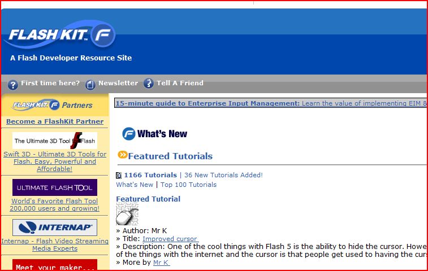Click the red Meet your maker banner
The height and width of the screenshot is (271, 428).
pyautogui.click(x=55, y=265)
